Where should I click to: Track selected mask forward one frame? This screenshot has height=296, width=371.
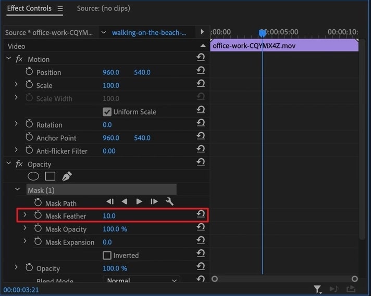coord(154,201)
